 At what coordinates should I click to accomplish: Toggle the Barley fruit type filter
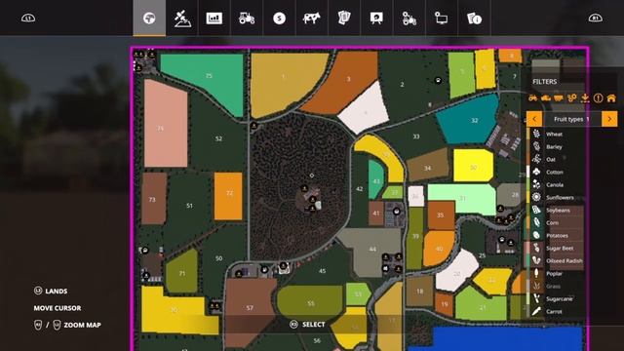click(x=555, y=147)
